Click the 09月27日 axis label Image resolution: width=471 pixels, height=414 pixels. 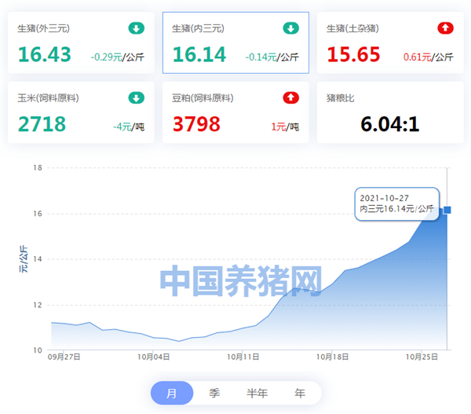64,357
